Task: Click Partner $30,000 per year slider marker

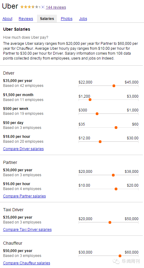Action: [x=113, y=175]
